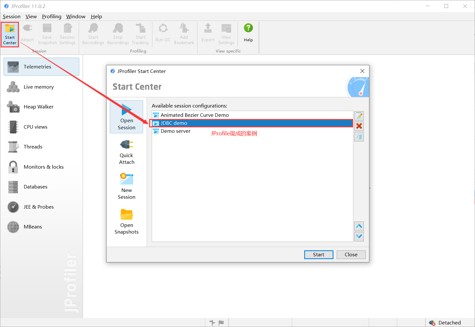Open the Profiling menu
This screenshot has width=475, height=327.
pyautogui.click(x=52, y=17)
